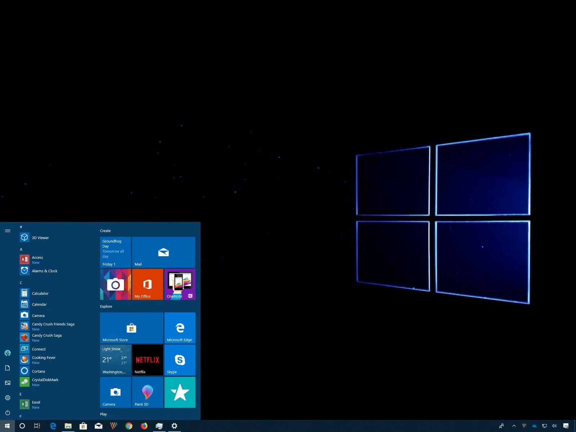This screenshot has width=576, height=432.
Task: Open the Light Snow weather tile
Action: click(116, 360)
